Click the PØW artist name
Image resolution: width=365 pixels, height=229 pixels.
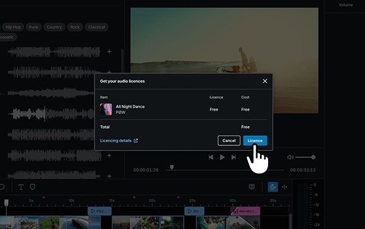tap(121, 112)
